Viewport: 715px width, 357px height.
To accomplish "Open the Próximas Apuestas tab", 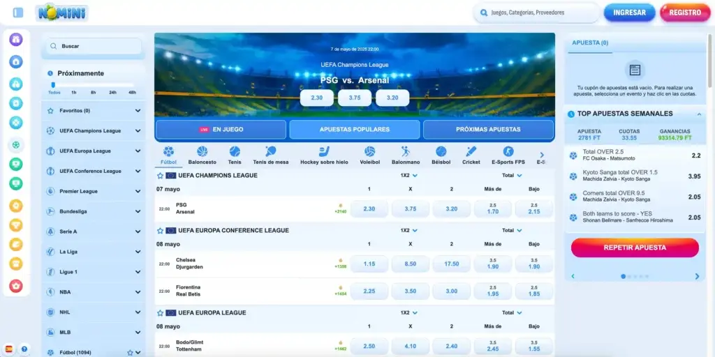I will point(488,129).
